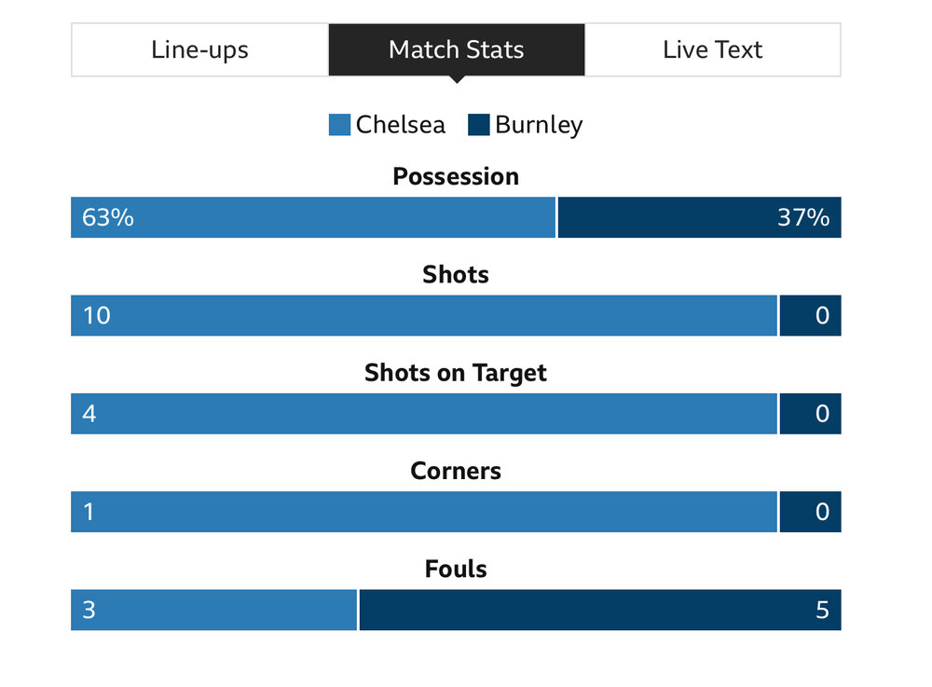Open the Live Text tab
Viewport: 932px width, 687px height.
click(x=713, y=50)
